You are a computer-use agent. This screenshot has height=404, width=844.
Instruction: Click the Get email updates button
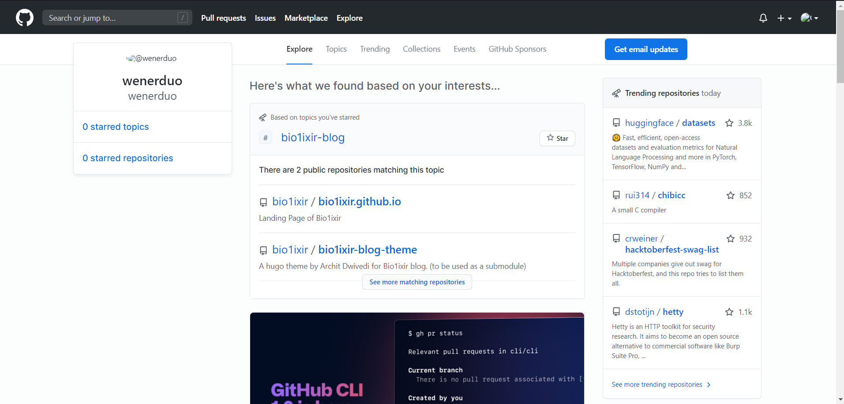pos(646,49)
